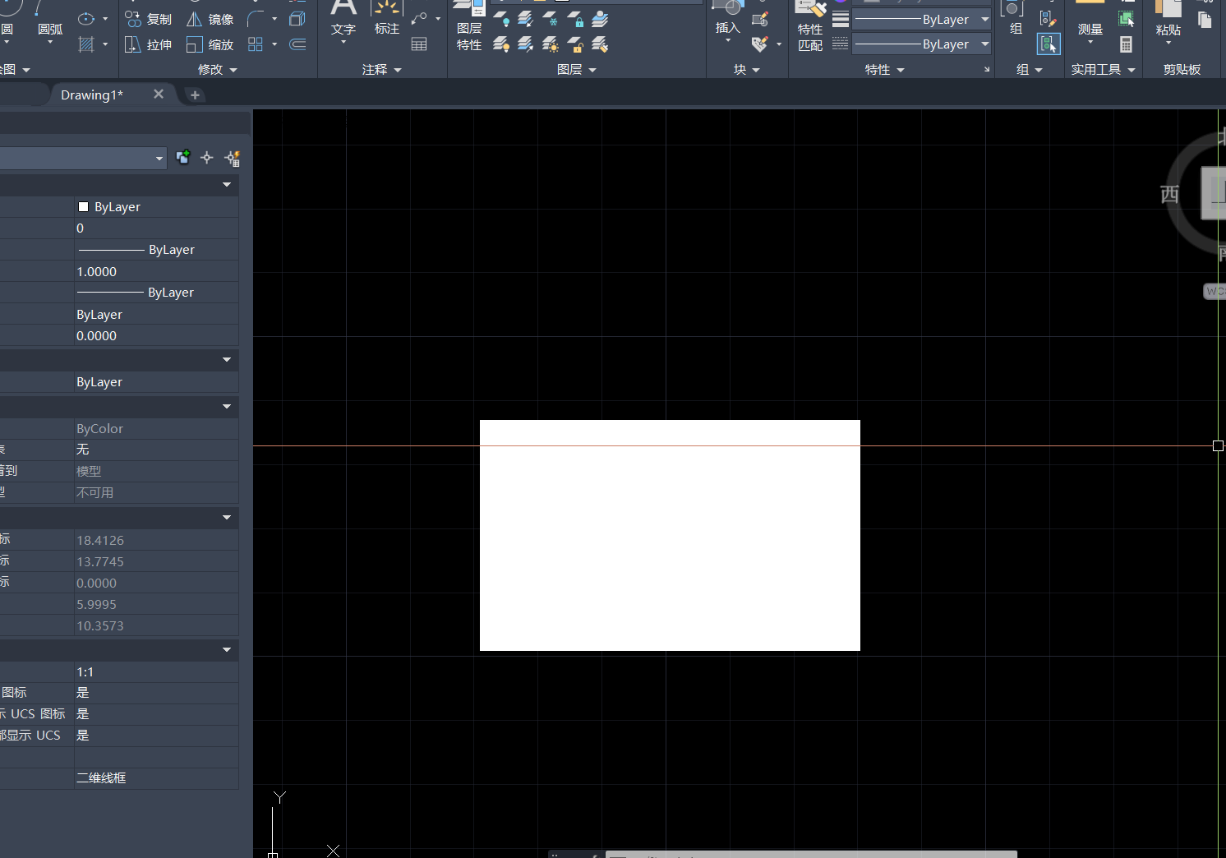Open object type dropdown in properties panel
Screen dimensions: 1226x858
click(159, 158)
